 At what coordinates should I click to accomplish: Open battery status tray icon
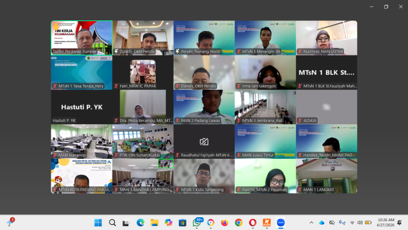pos(368,223)
